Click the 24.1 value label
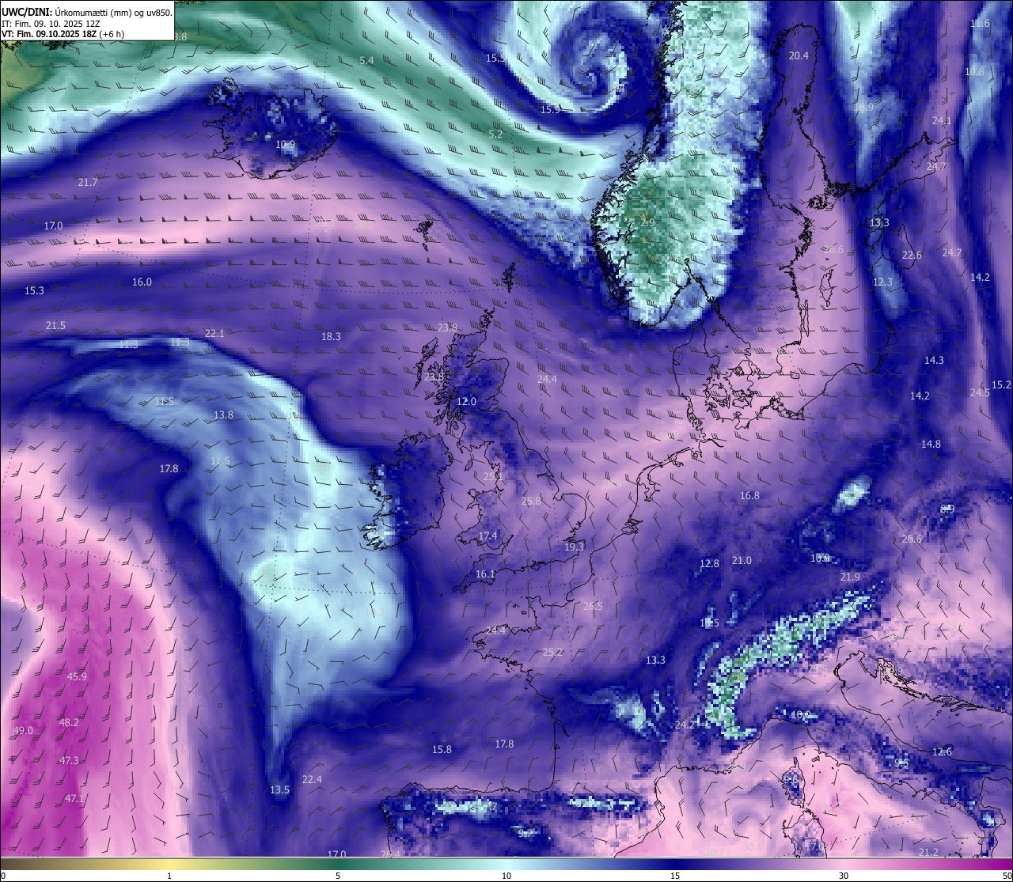The width and height of the screenshot is (1013, 882). tap(942, 121)
